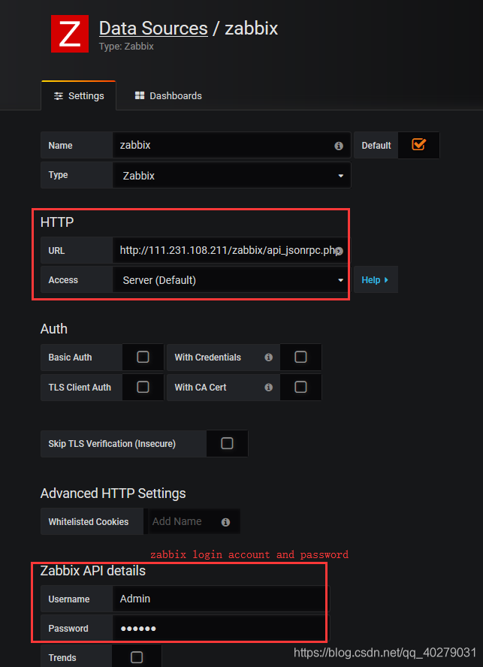Click the Dashboards tab grid icon

click(140, 95)
